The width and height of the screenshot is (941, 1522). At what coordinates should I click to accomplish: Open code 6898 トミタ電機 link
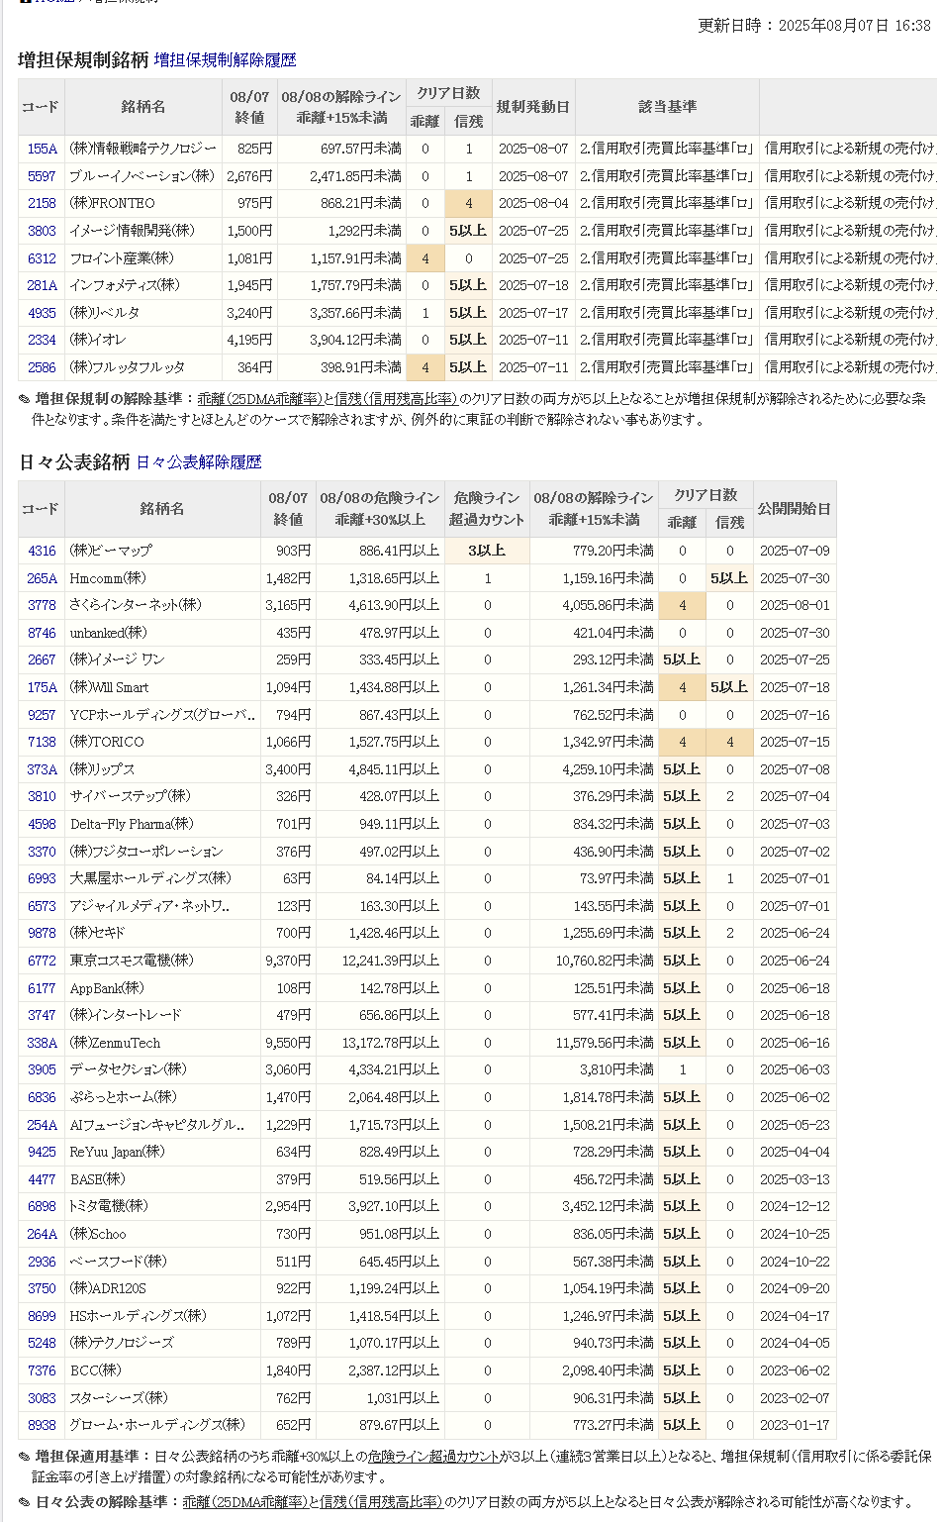(x=42, y=1206)
